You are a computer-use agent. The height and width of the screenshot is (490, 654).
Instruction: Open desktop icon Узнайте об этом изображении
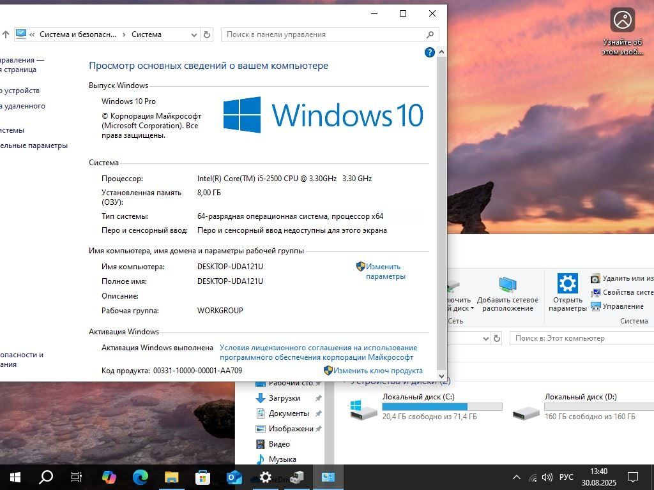click(622, 31)
